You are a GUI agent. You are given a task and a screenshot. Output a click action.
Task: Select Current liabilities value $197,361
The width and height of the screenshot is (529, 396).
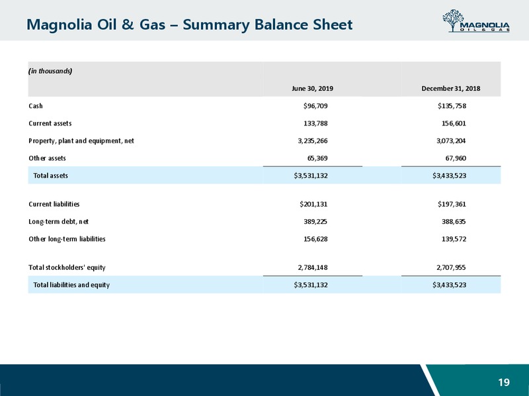tap(452, 205)
